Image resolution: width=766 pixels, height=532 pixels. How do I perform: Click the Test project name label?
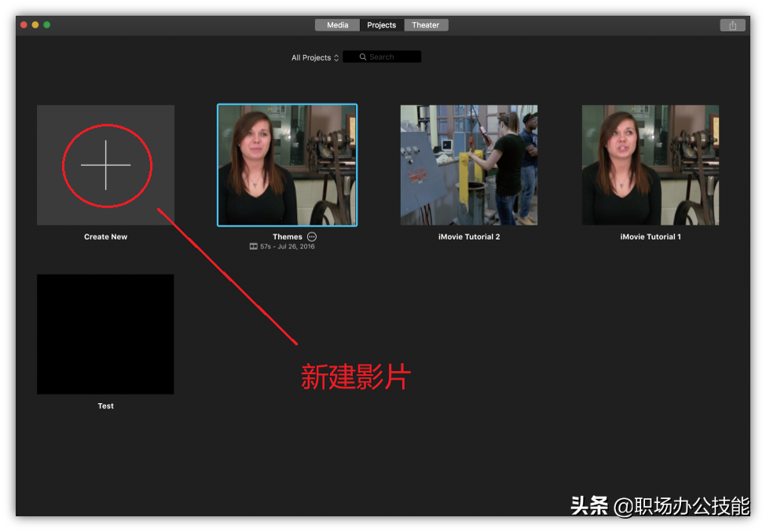tap(105, 405)
